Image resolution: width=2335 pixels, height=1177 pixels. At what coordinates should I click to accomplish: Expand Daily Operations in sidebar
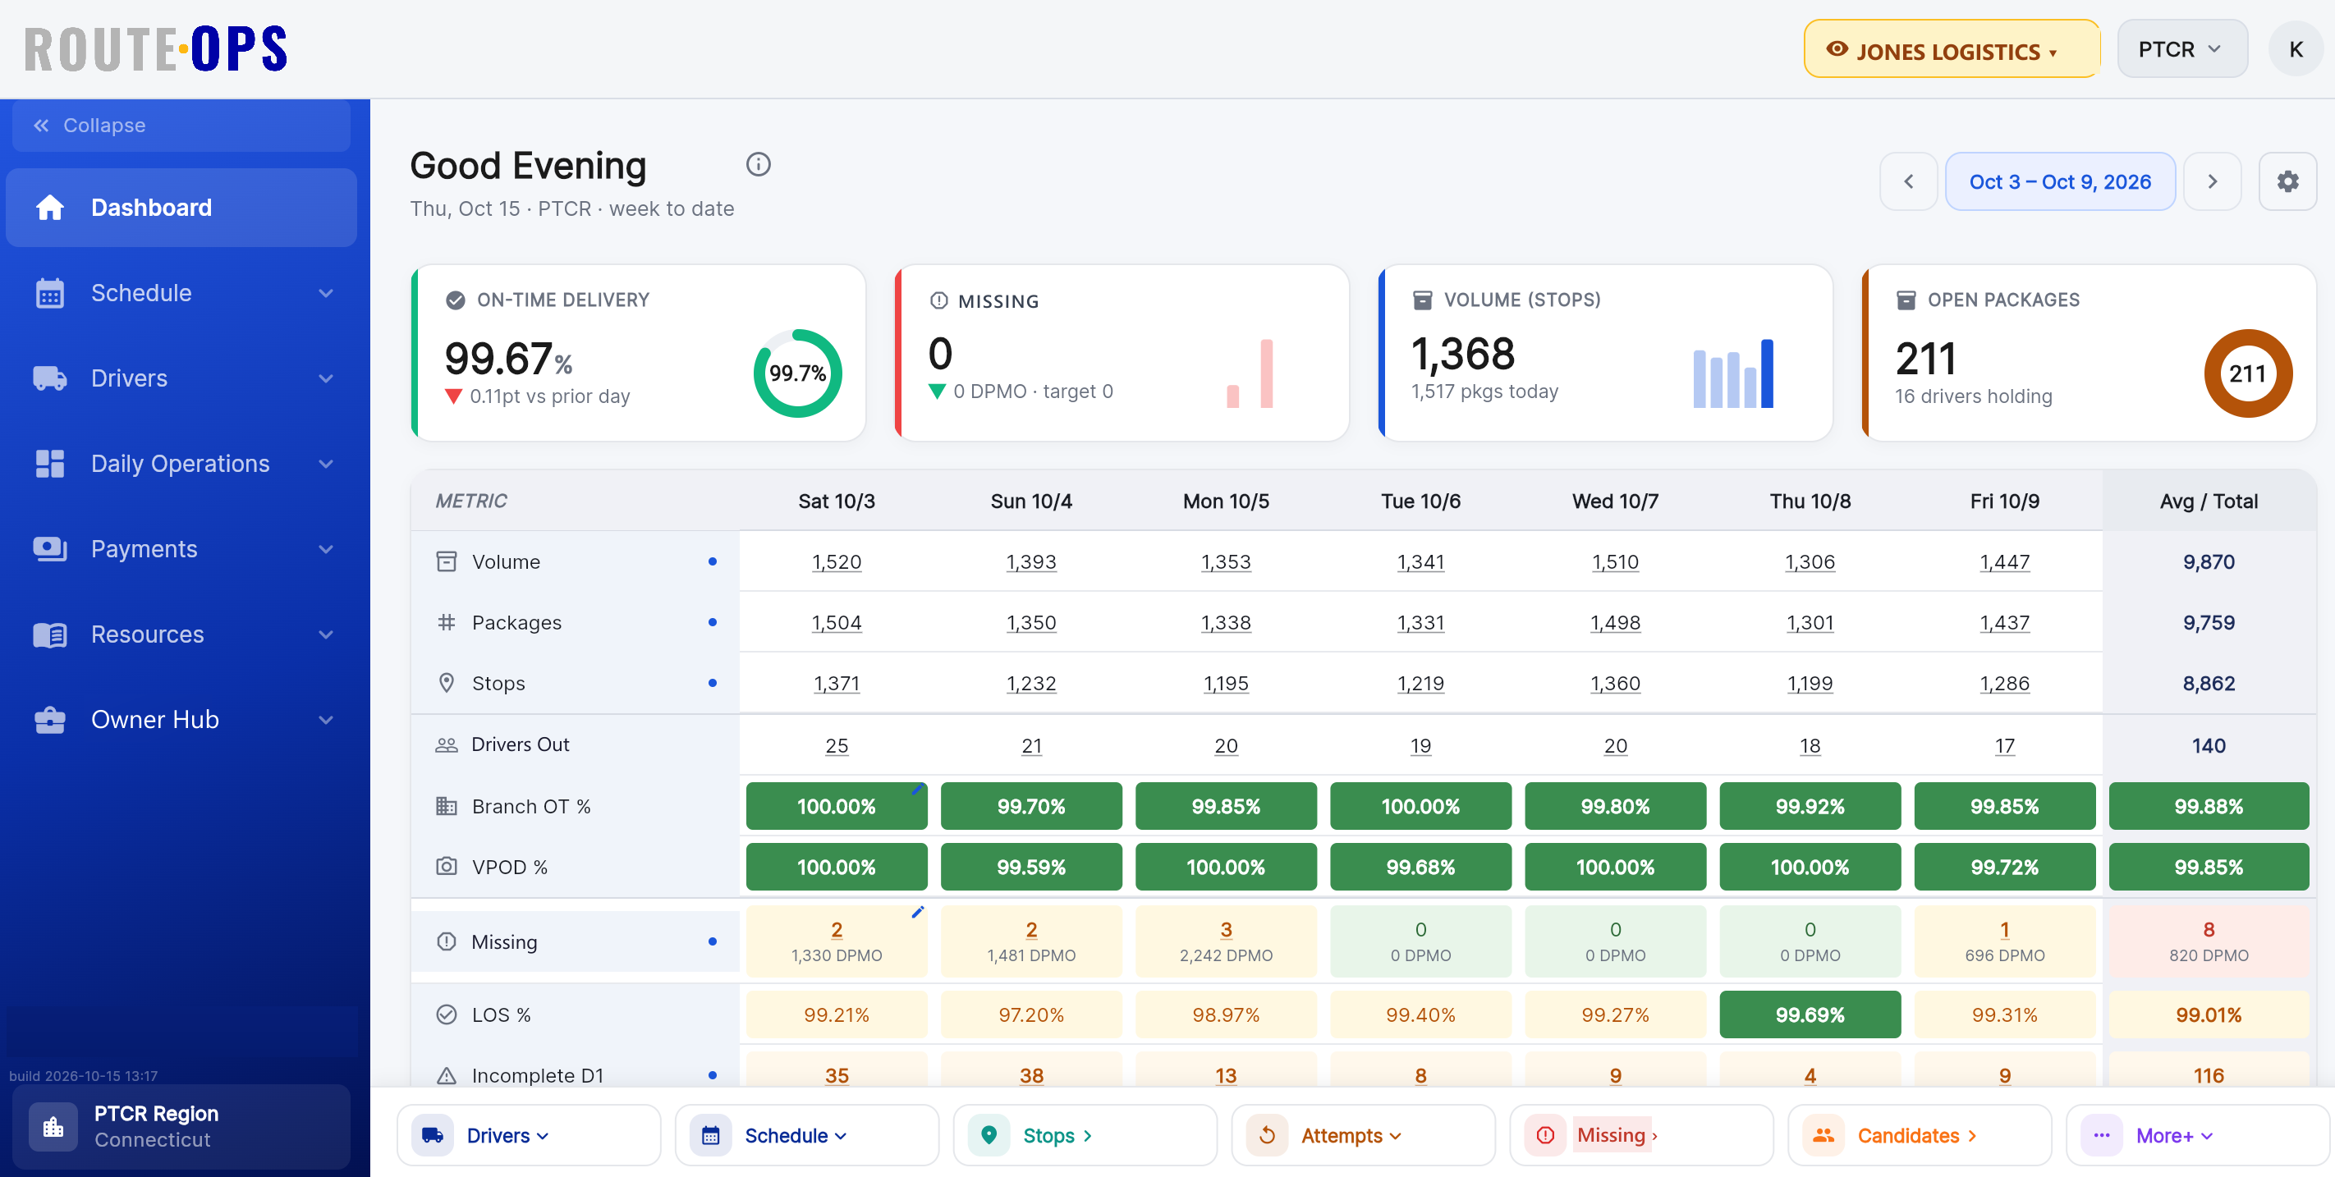pyautogui.click(x=181, y=463)
